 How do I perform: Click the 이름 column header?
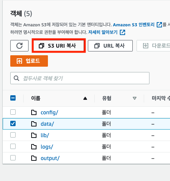(36, 98)
